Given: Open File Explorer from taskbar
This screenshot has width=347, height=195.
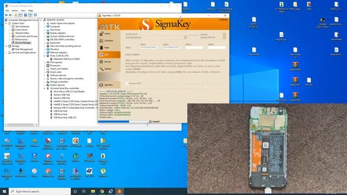Looking at the screenshot, I should (93, 191).
